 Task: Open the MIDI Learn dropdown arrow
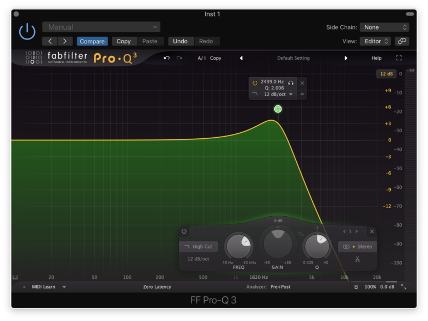tap(64, 287)
